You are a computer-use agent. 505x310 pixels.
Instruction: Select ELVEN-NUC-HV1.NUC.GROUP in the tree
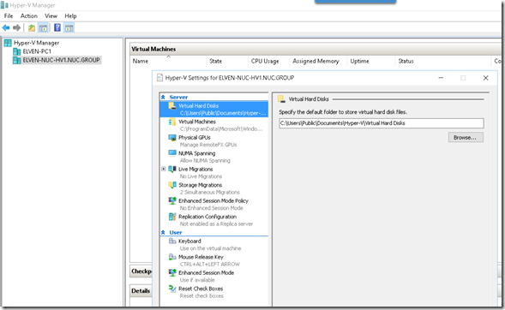(61, 60)
